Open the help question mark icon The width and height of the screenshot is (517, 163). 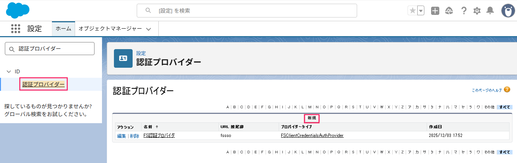click(464, 11)
